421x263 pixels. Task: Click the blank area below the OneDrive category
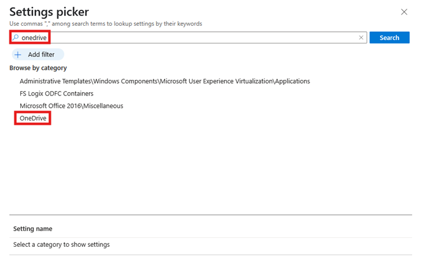tap(210, 169)
